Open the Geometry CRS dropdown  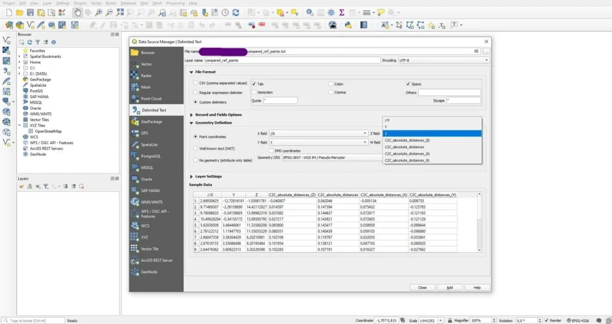pyautogui.click(x=332, y=158)
